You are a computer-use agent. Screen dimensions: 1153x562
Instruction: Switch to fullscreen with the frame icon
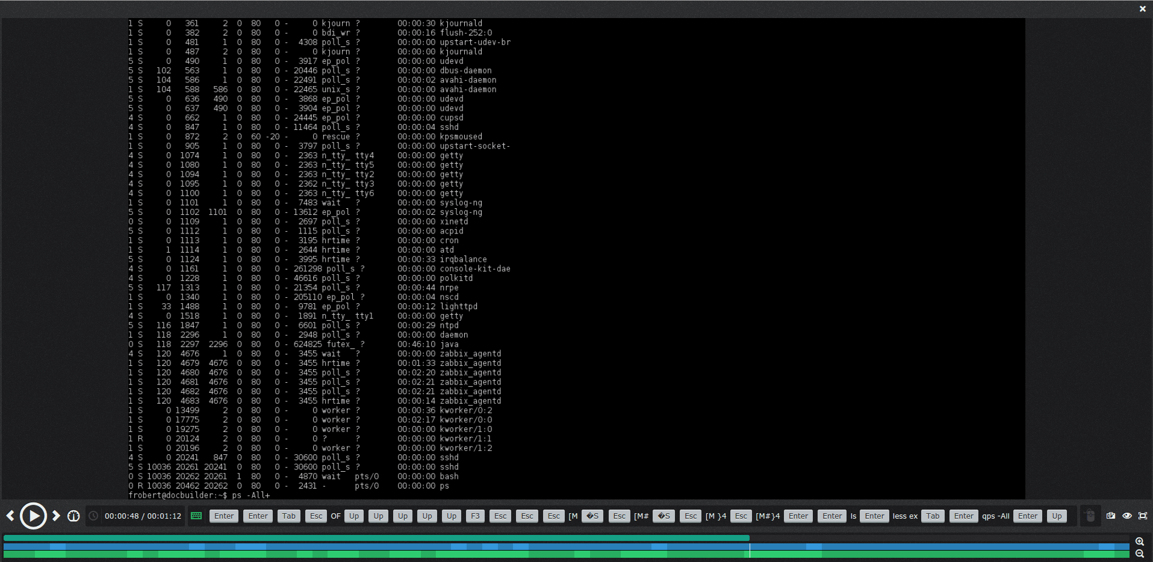point(1143,516)
